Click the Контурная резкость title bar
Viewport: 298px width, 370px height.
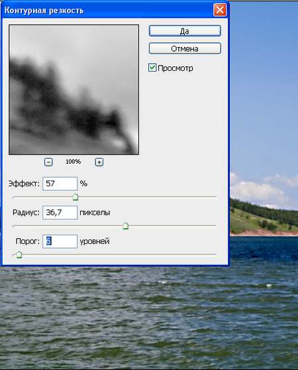pos(115,10)
